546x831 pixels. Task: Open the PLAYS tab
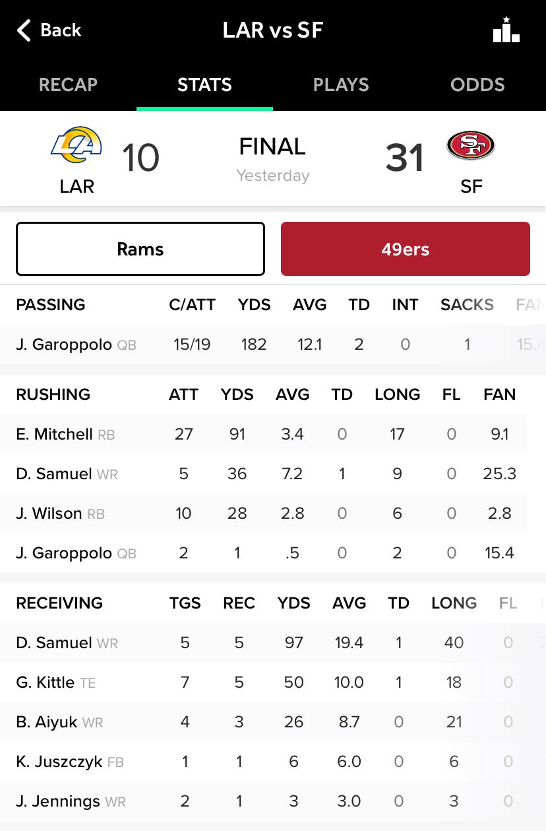(x=341, y=84)
